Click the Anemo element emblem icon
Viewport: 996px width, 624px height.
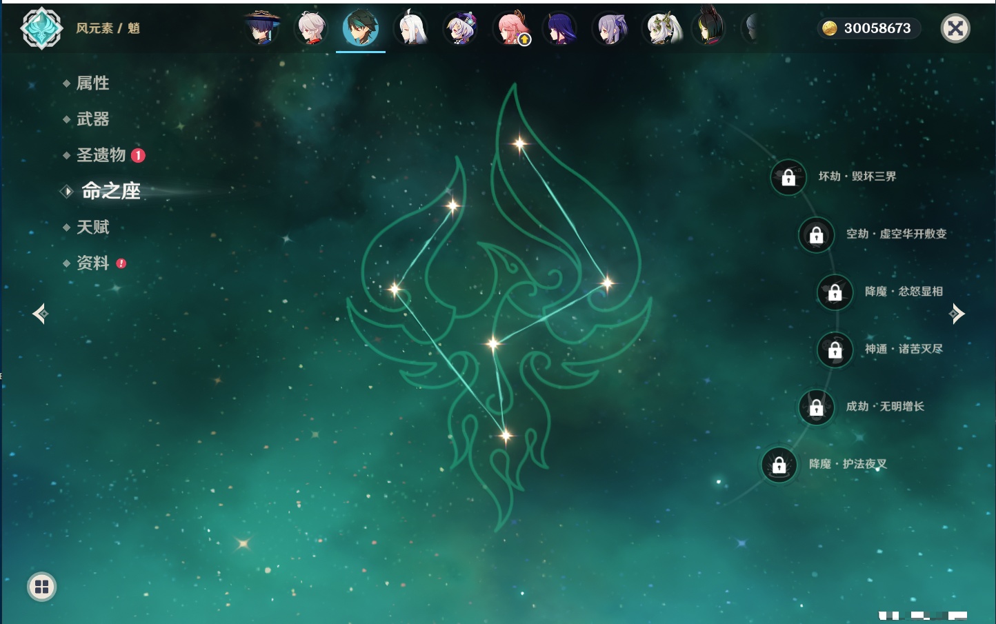pyautogui.click(x=42, y=28)
